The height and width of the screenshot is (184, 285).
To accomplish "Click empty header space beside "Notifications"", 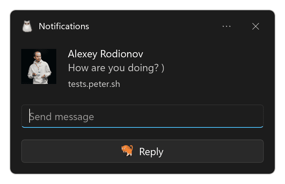I will click(153, 26).
